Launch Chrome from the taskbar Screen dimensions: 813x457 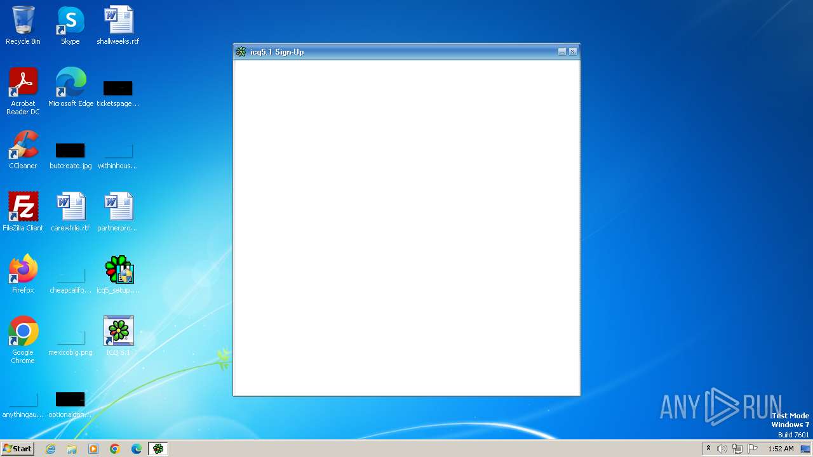click(x=115, y=449)
